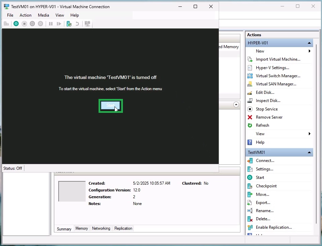Click the Pause icon in the toolbar
This screenshot has width=322, height=246.
click(x=51, y=24)
